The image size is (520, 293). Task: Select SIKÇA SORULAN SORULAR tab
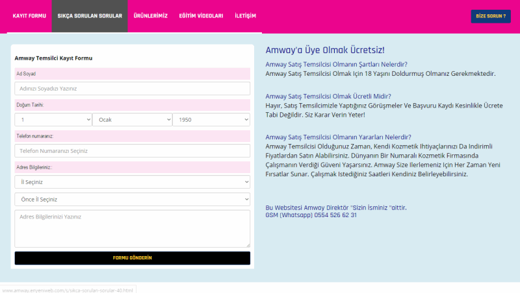coord(90,16)
